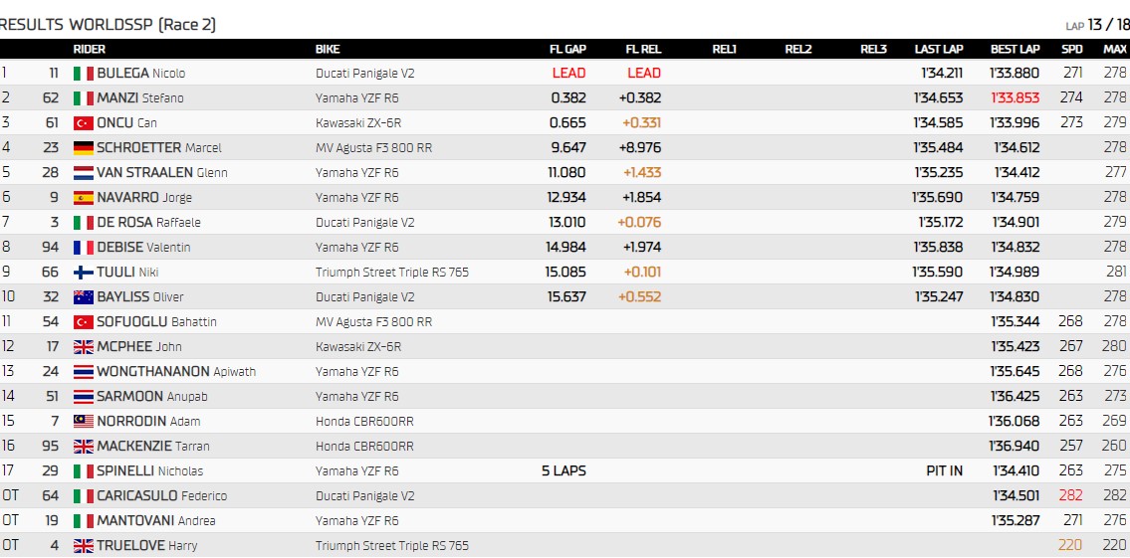Click the FL GAP column header
This screenshot has height=558, width=1130.
coord(567,49)
